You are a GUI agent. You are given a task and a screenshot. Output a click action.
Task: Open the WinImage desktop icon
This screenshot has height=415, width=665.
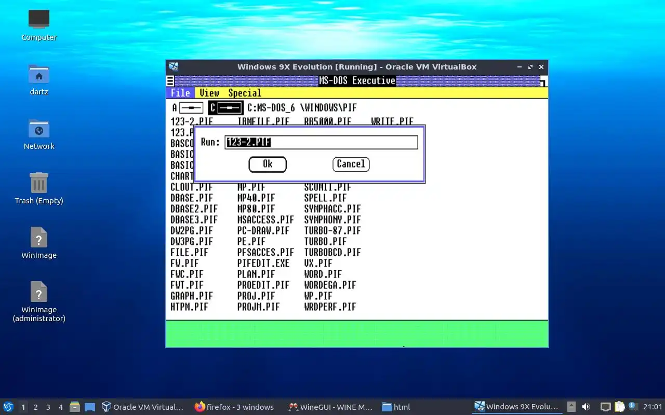coord(39,237)
